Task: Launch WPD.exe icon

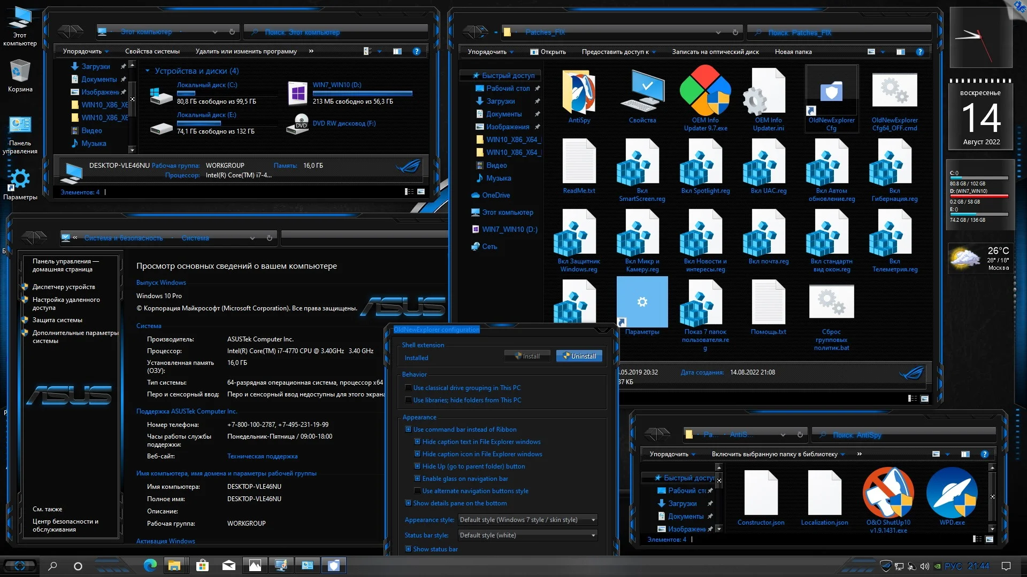Action: [952, 493]
